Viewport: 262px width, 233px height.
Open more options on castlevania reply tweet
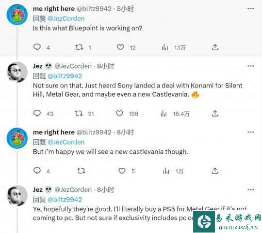pyautogui.click(x=251, y=132)
